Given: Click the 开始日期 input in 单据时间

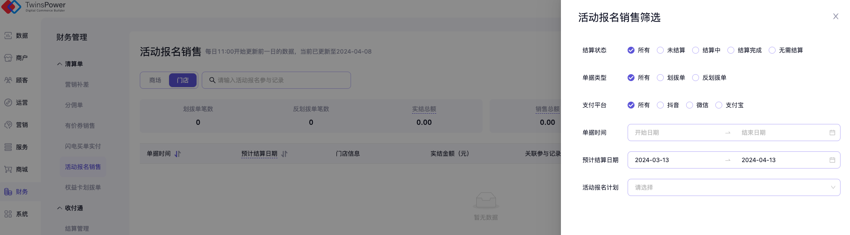Looking at the screenshot, I should 675,133.
